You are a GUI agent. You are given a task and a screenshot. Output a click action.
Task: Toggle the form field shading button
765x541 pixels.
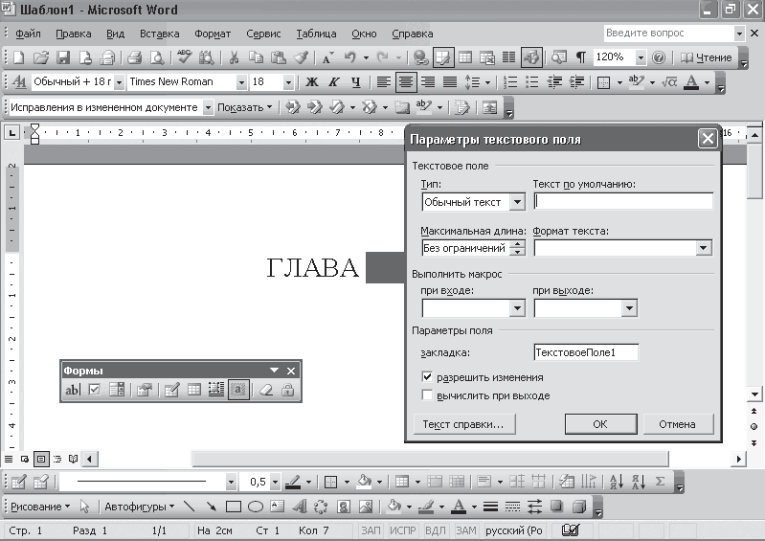(239, 390)
